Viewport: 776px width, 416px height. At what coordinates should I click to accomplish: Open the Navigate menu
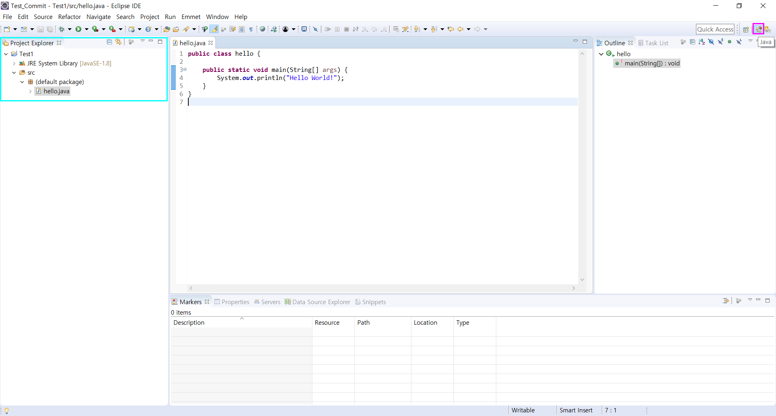click(x=99, y=17)
